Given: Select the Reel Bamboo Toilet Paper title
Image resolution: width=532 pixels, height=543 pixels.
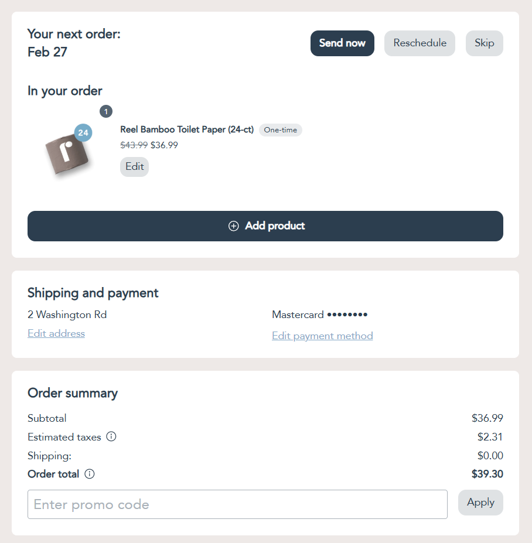Looking at the screenshot, I should coord(187,129).
